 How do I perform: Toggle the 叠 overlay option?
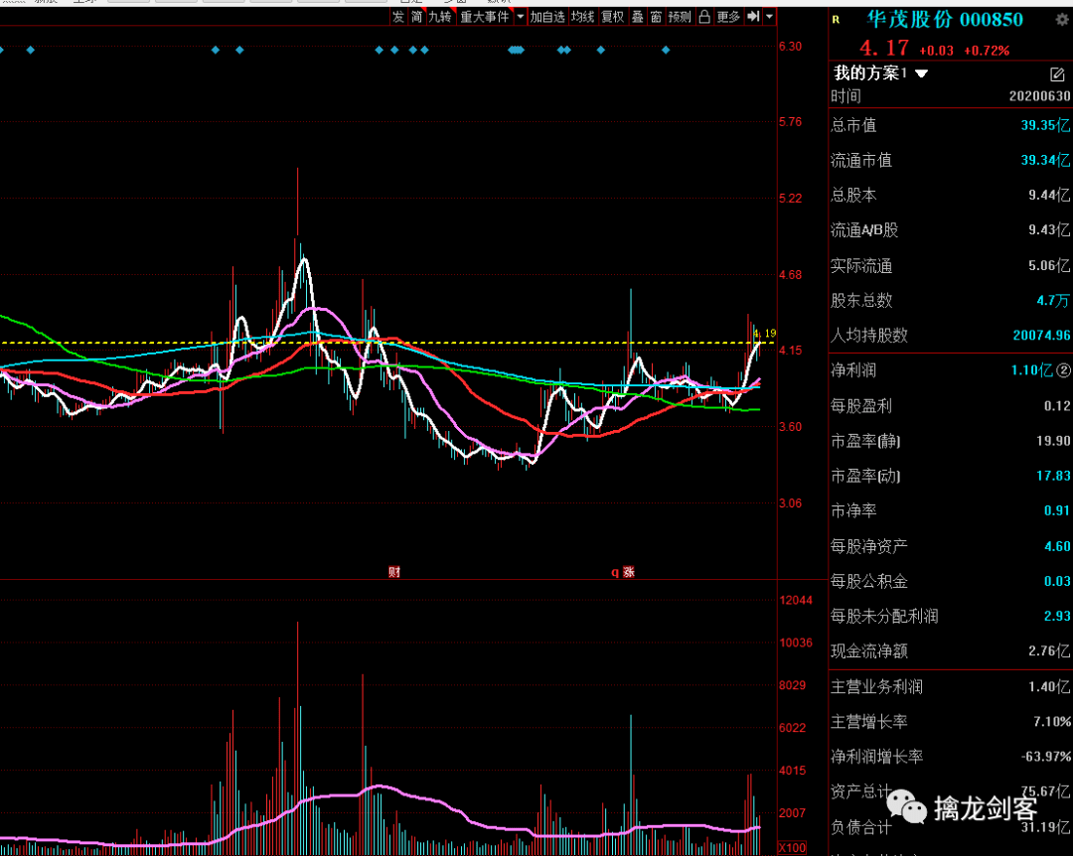[637, 17]
